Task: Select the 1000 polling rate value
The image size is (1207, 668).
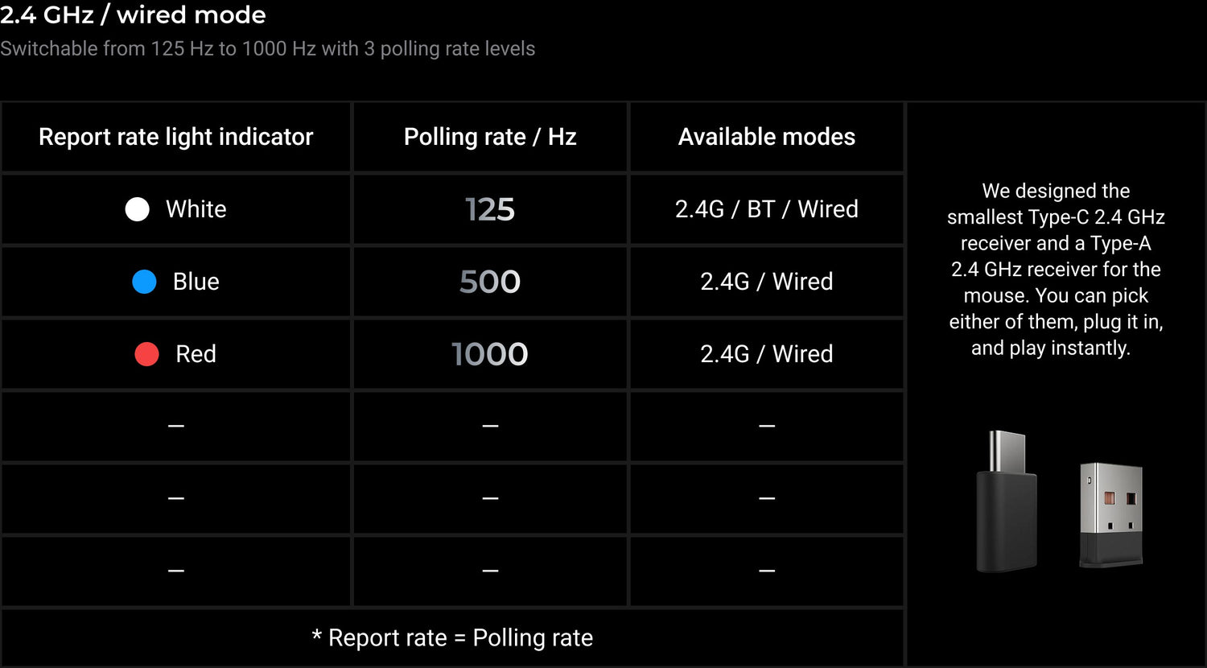Action: coord(490,354)
